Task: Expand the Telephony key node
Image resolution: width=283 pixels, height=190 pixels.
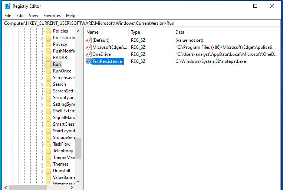Action: (42, 151)
